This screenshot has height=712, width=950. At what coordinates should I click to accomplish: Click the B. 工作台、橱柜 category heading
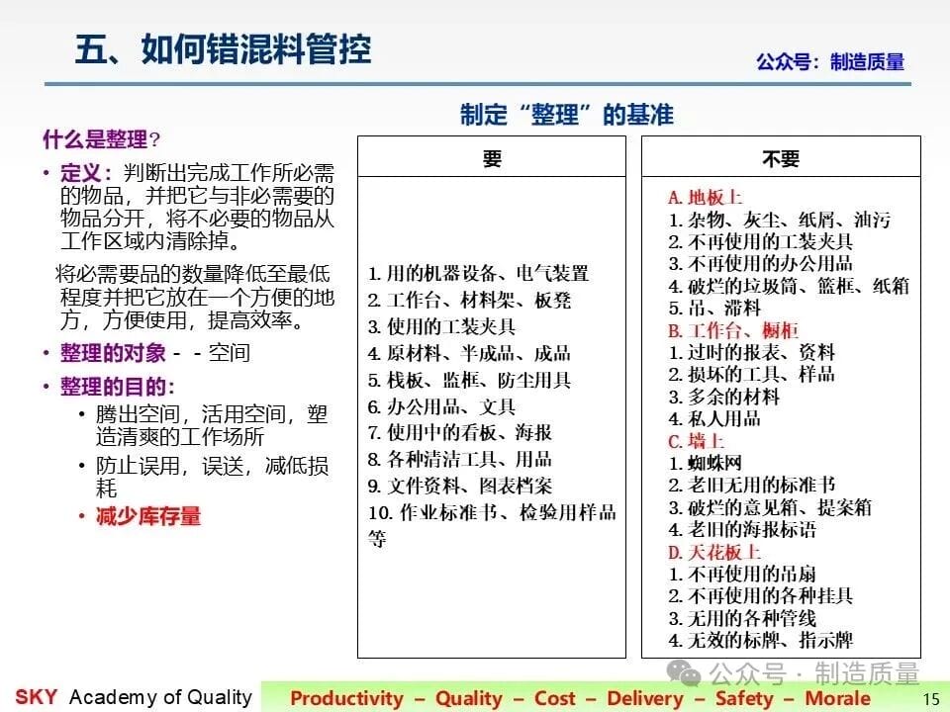coord(733,330)
